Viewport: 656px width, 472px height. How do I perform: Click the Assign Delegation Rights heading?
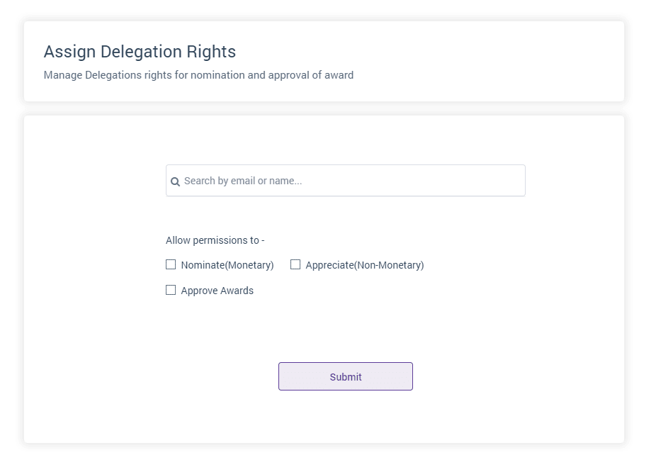pos(140,52)
